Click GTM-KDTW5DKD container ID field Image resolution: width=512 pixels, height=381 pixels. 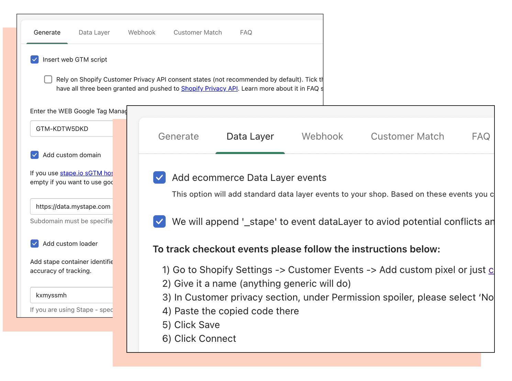coord(71,129)
